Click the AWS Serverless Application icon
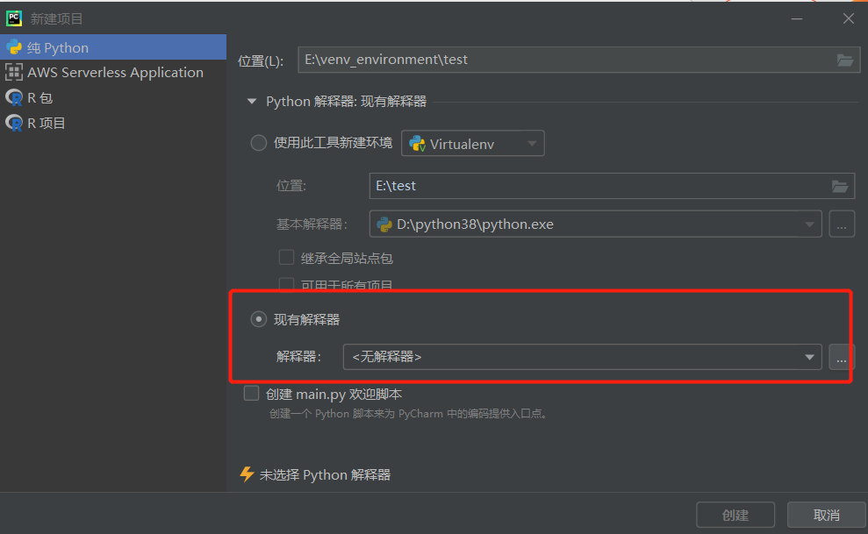Screen dimensions: 868x534 [14, 73]
